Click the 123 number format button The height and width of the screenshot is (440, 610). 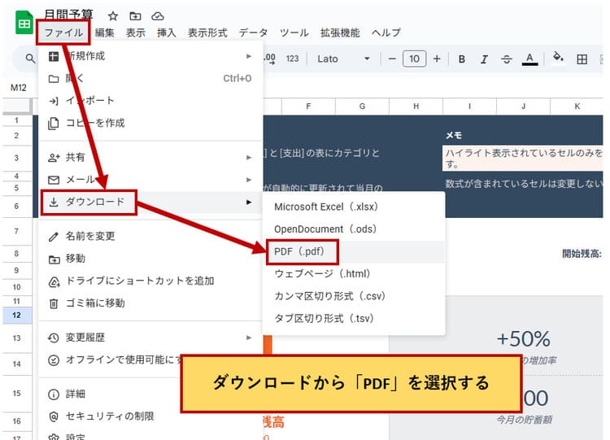293,59
